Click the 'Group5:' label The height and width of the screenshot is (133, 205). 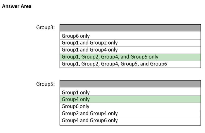tap(45, 84)
